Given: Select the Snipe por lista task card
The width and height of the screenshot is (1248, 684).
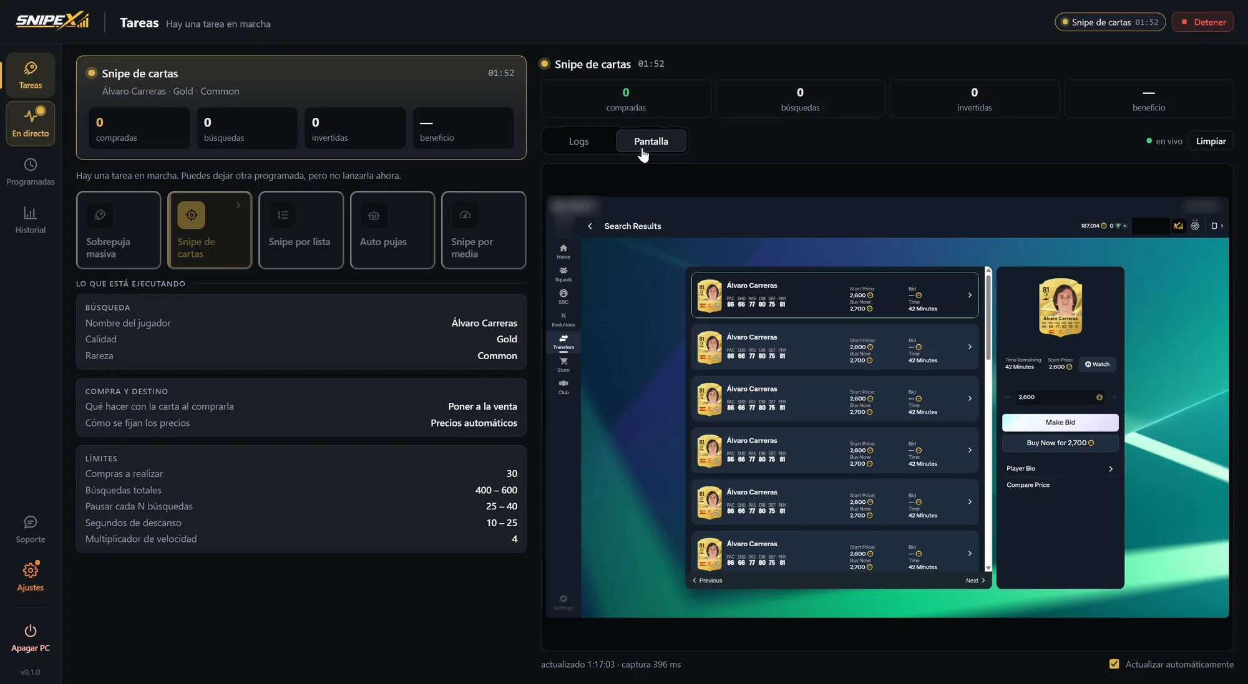Looking at the screenshot, I should coord(301,230).
